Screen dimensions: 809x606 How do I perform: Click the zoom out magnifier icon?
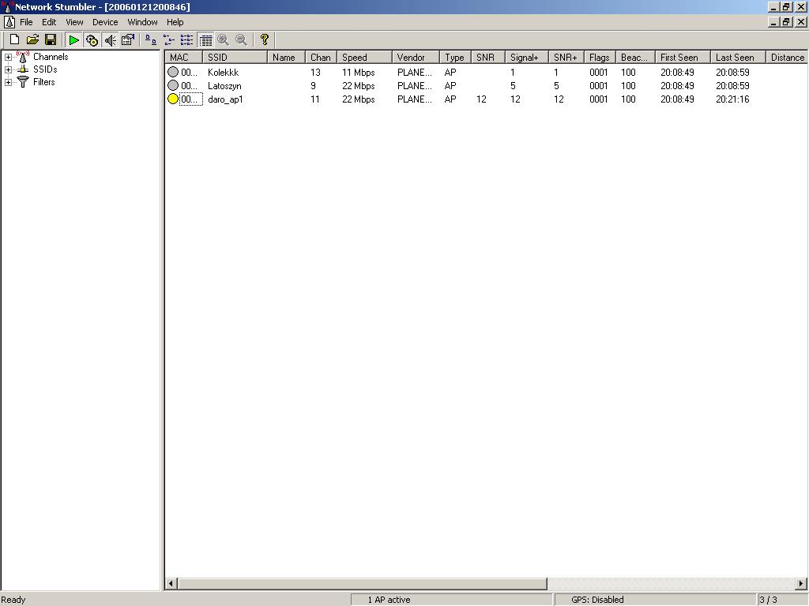click(241, 39)
